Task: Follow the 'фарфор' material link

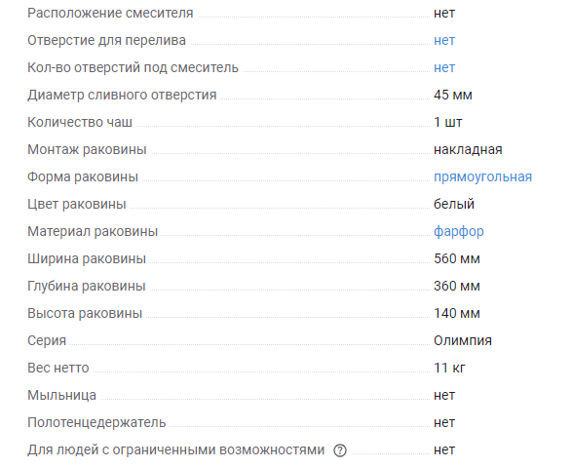Action: pyautogui.click(x=459, y=231)
